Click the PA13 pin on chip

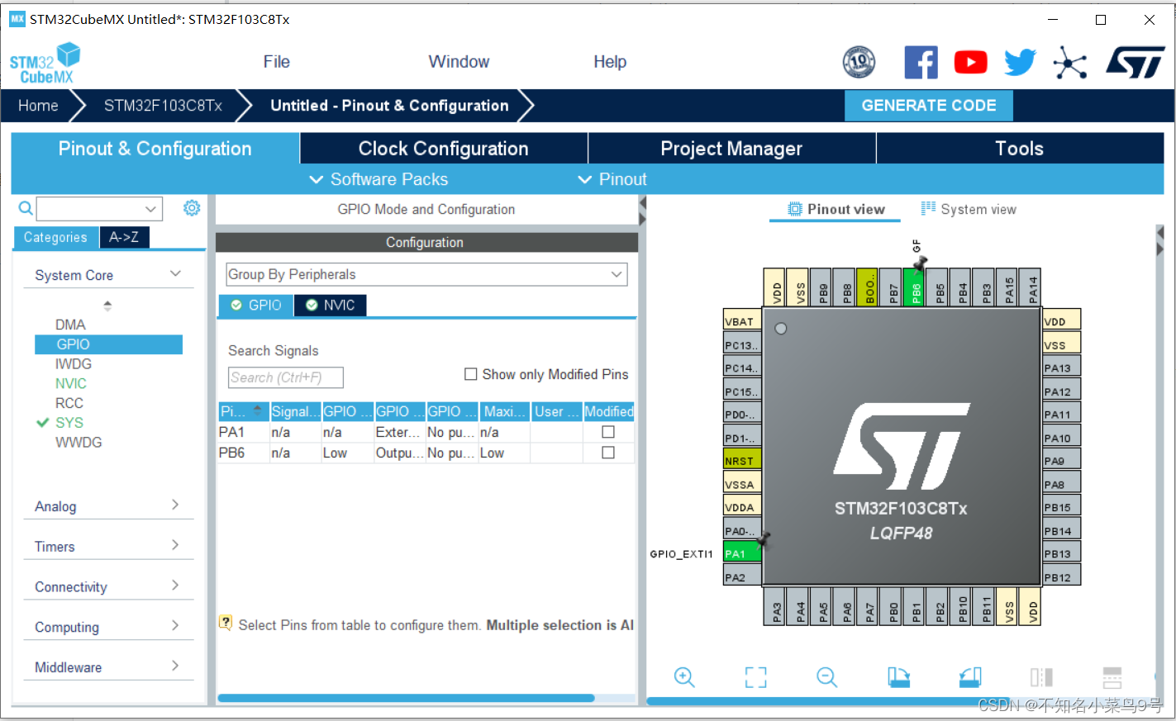pos(1061,368)
